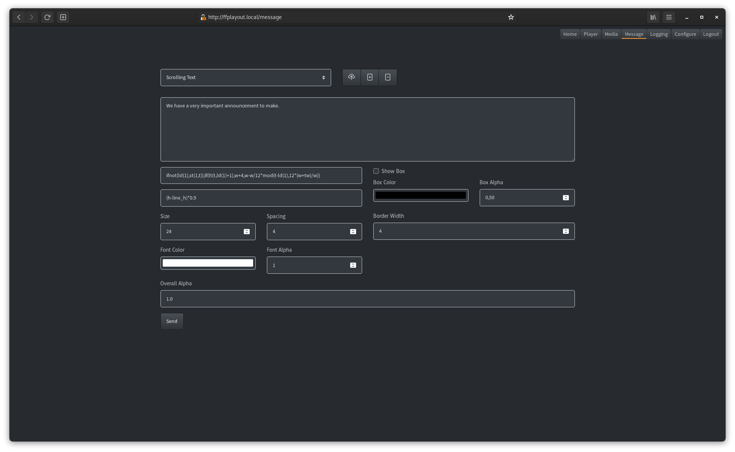Open the black Box Color picker
Screen dimensions: 735x452
(421, 195)
